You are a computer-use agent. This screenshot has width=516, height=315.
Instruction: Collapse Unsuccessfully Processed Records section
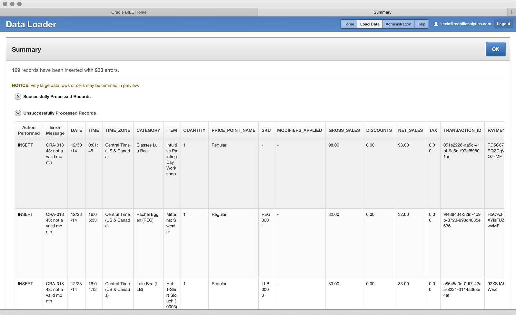point(18,113)
